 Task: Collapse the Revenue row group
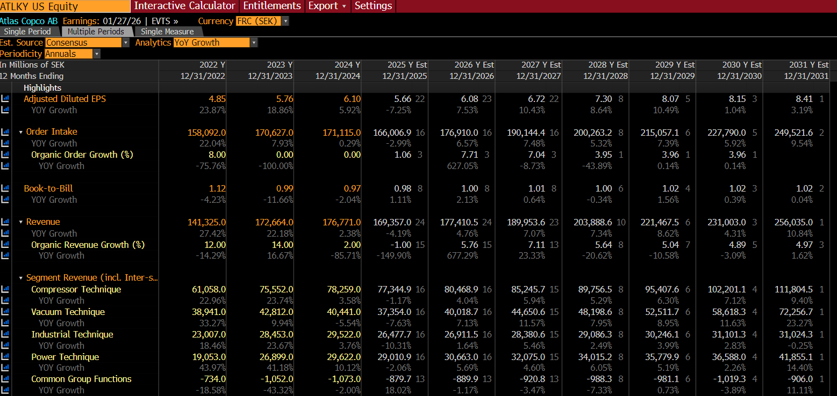[20, 222]
